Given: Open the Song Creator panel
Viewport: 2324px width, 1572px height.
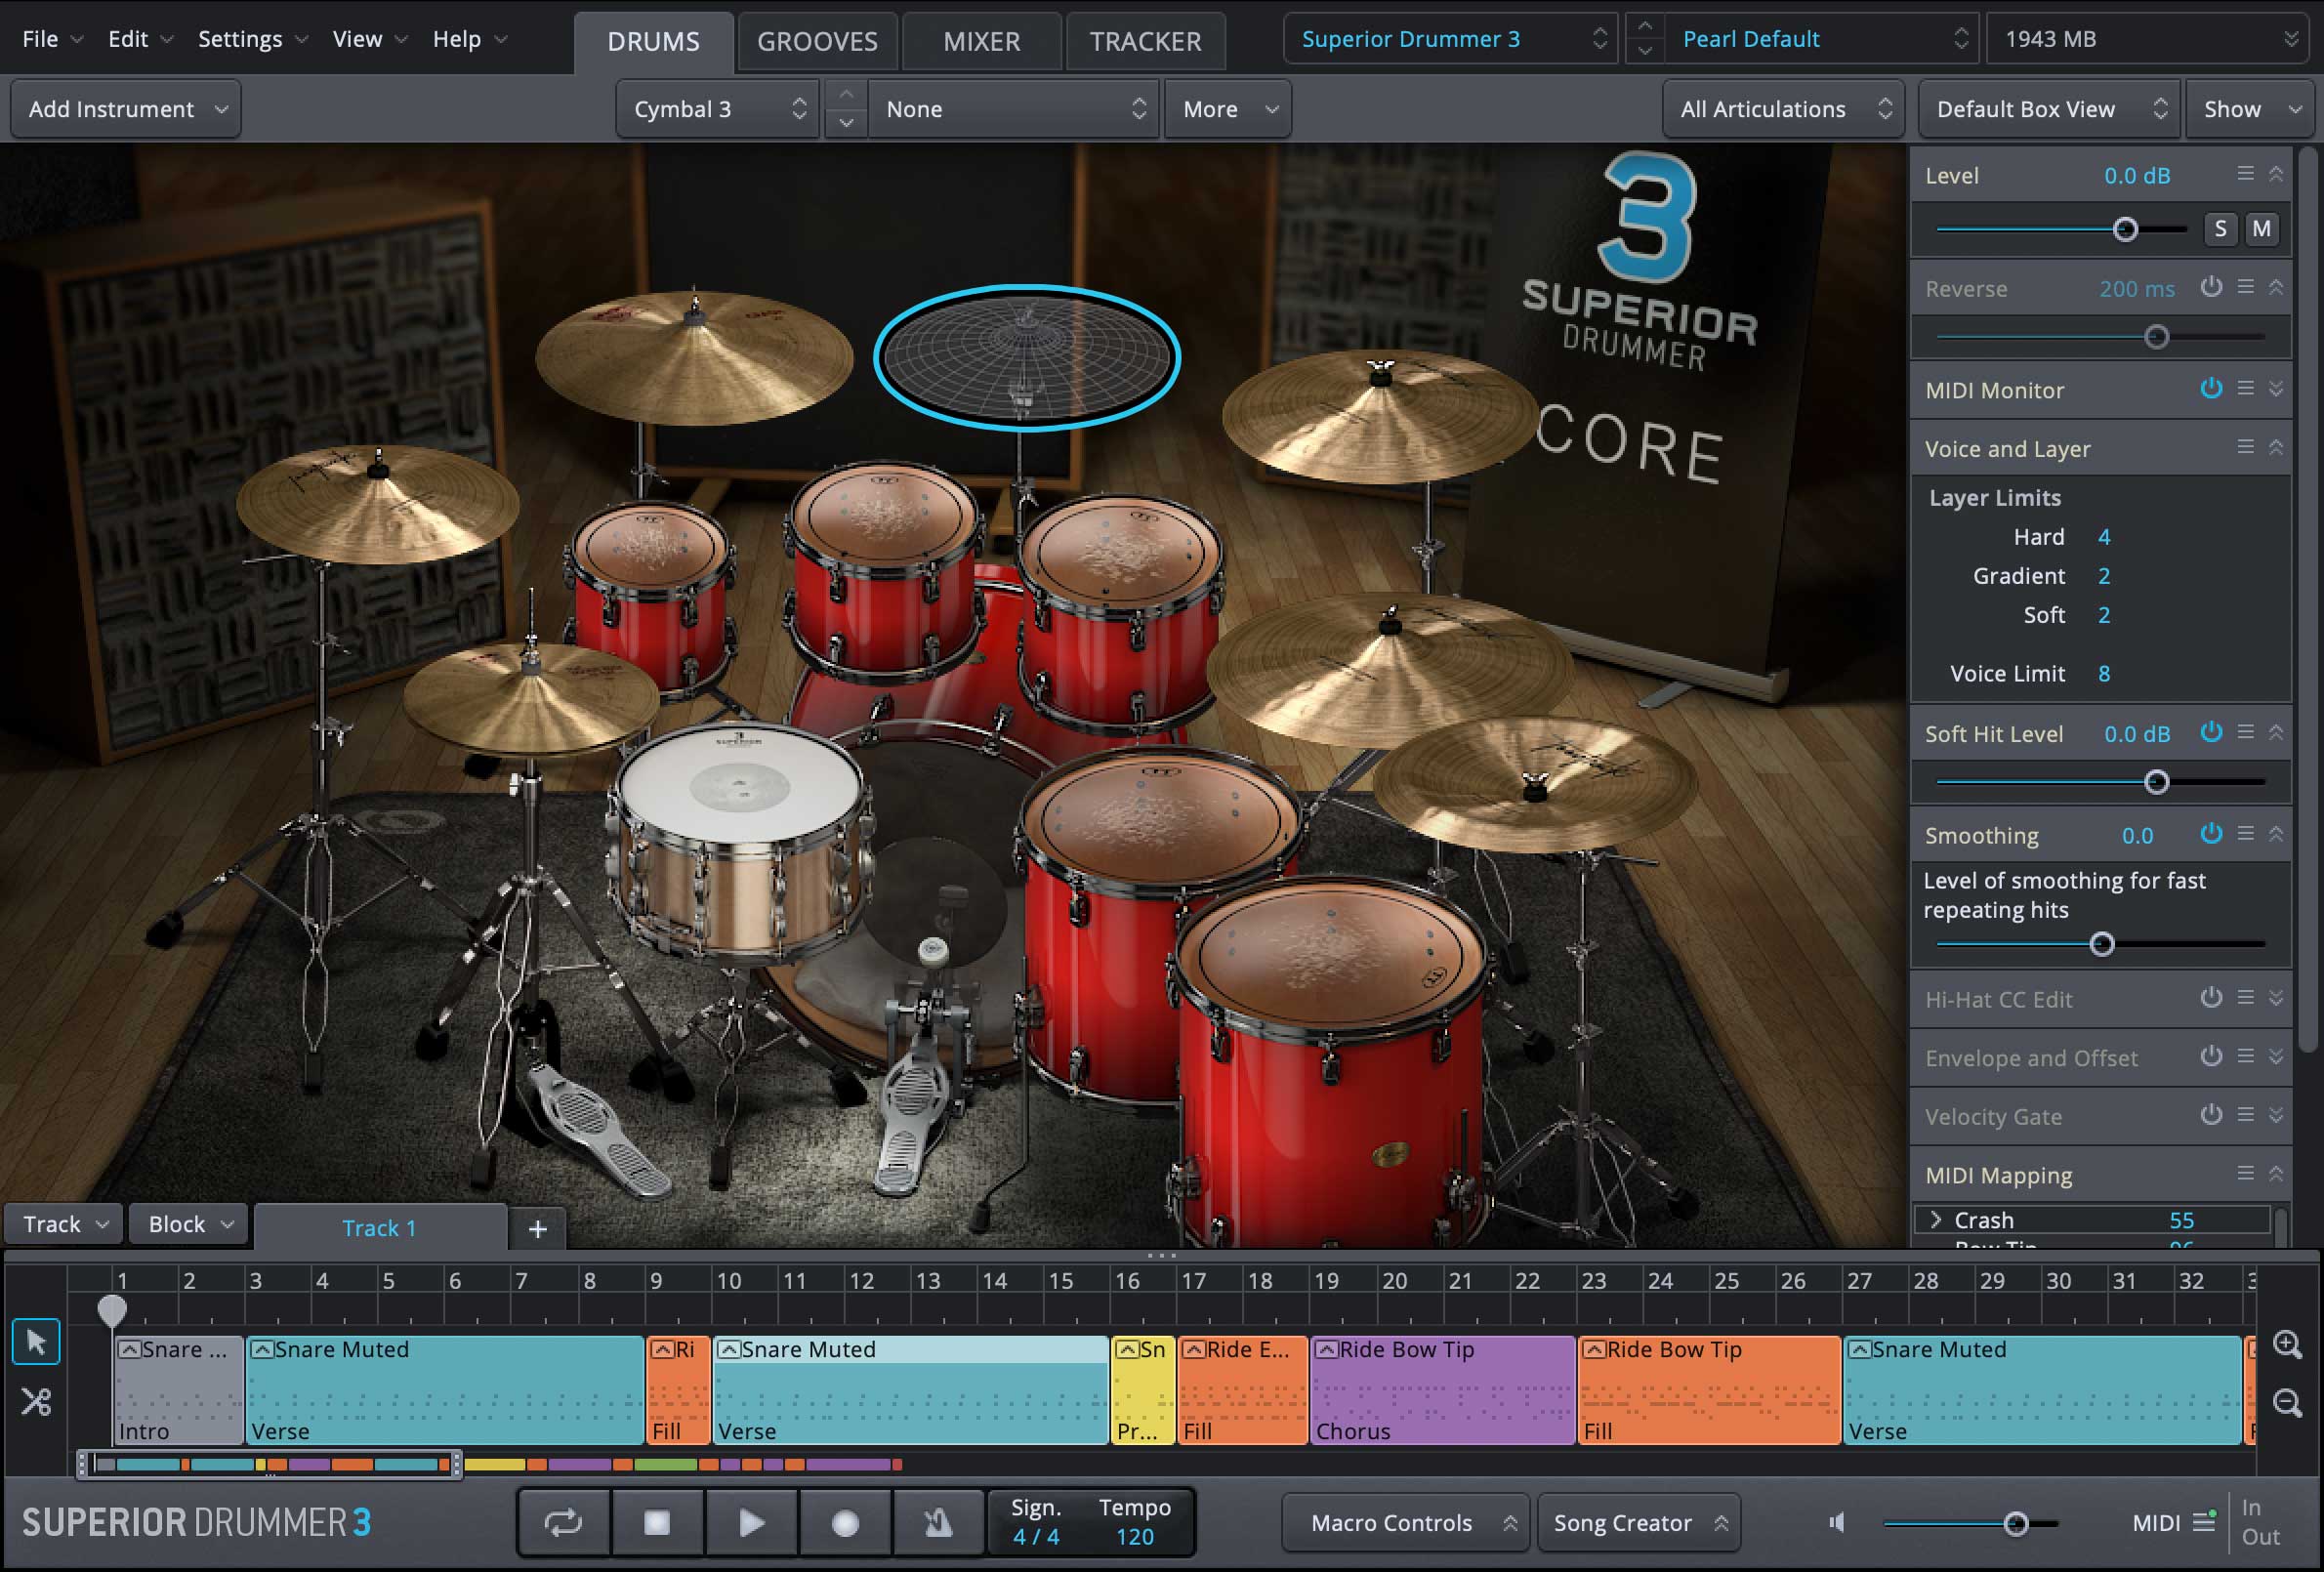Looking at the screenshot, I should click(x=1638, y=1523).
